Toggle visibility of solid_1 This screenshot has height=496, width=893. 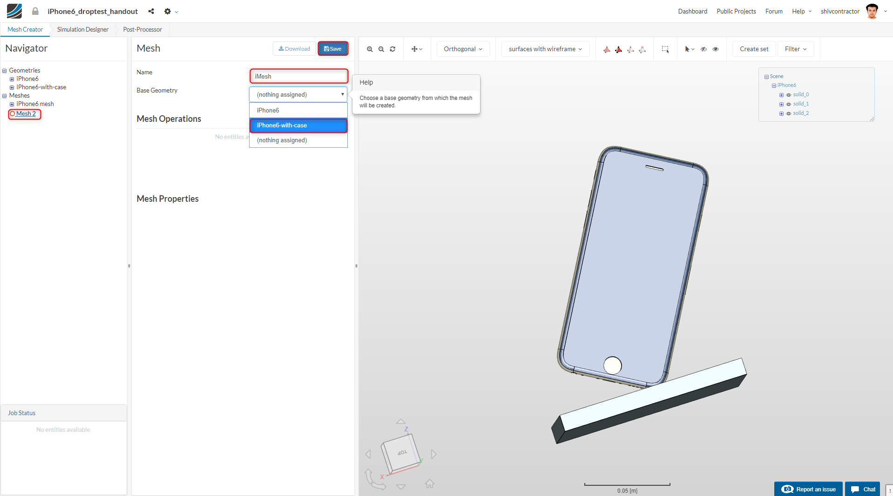[x=789, y=104]
